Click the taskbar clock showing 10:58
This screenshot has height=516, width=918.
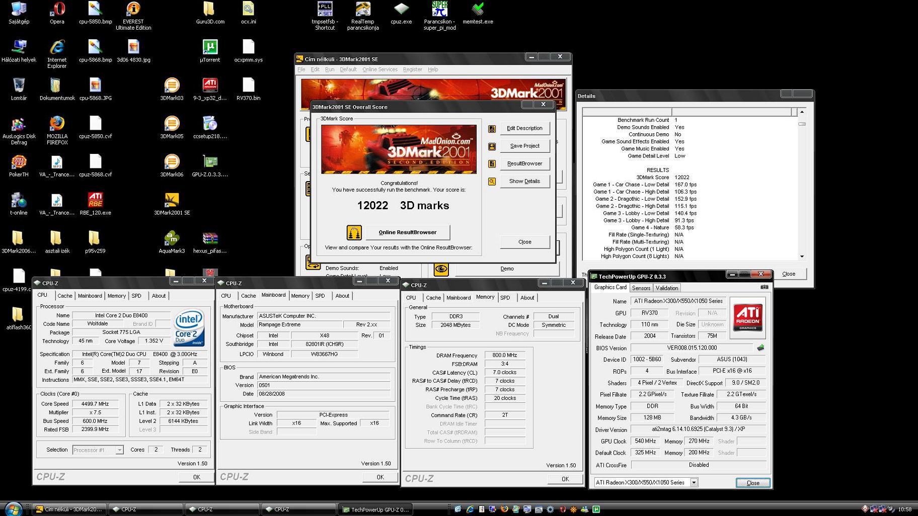[x=904, y=509]
